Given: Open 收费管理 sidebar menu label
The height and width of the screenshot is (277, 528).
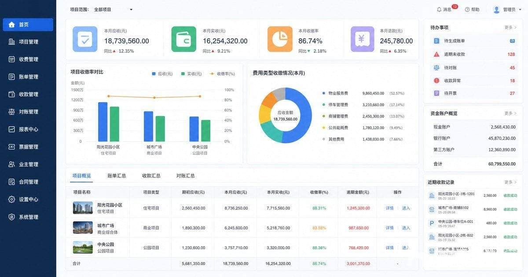Looking at the screenshot, I should pos(29,59).
